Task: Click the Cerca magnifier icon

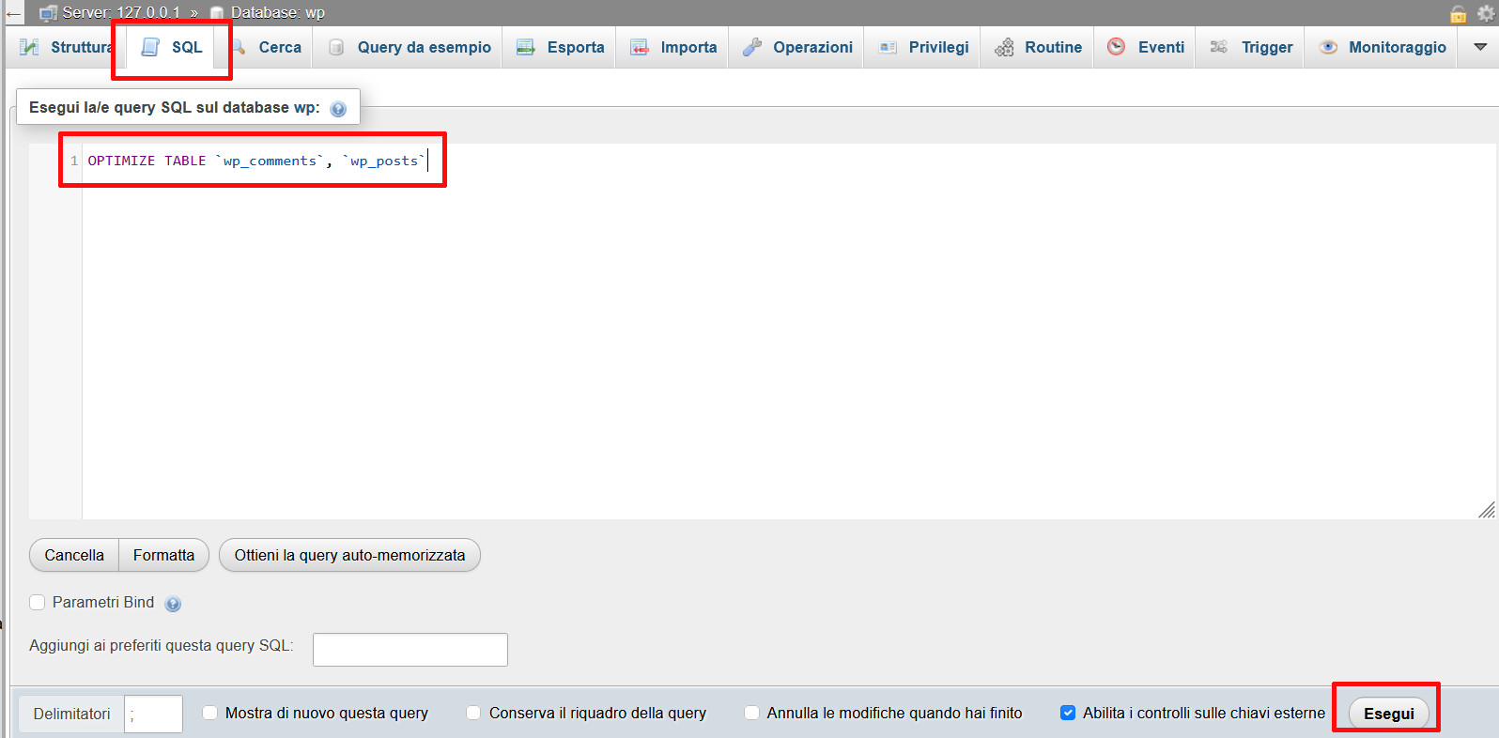Action: click(239, 47)
